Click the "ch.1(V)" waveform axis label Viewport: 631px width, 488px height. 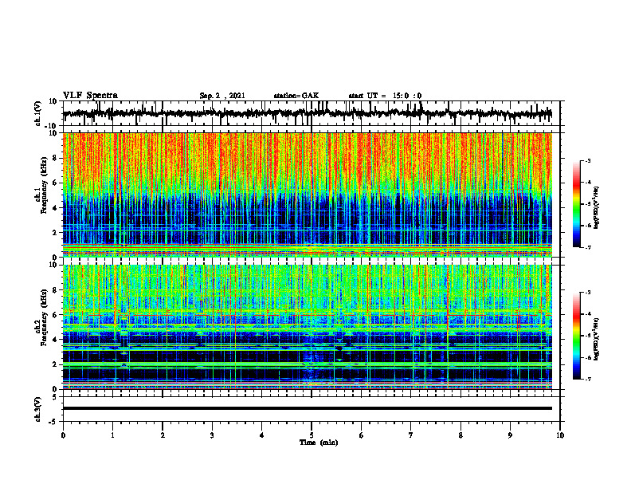click(37, 113)
